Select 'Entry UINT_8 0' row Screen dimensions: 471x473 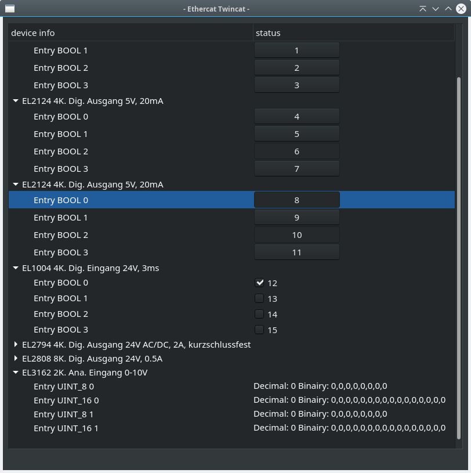point(231,386)
